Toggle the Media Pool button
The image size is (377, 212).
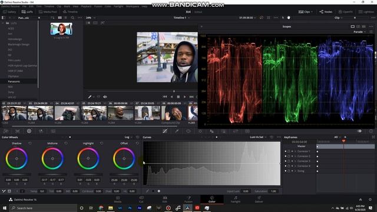[48, 12]
